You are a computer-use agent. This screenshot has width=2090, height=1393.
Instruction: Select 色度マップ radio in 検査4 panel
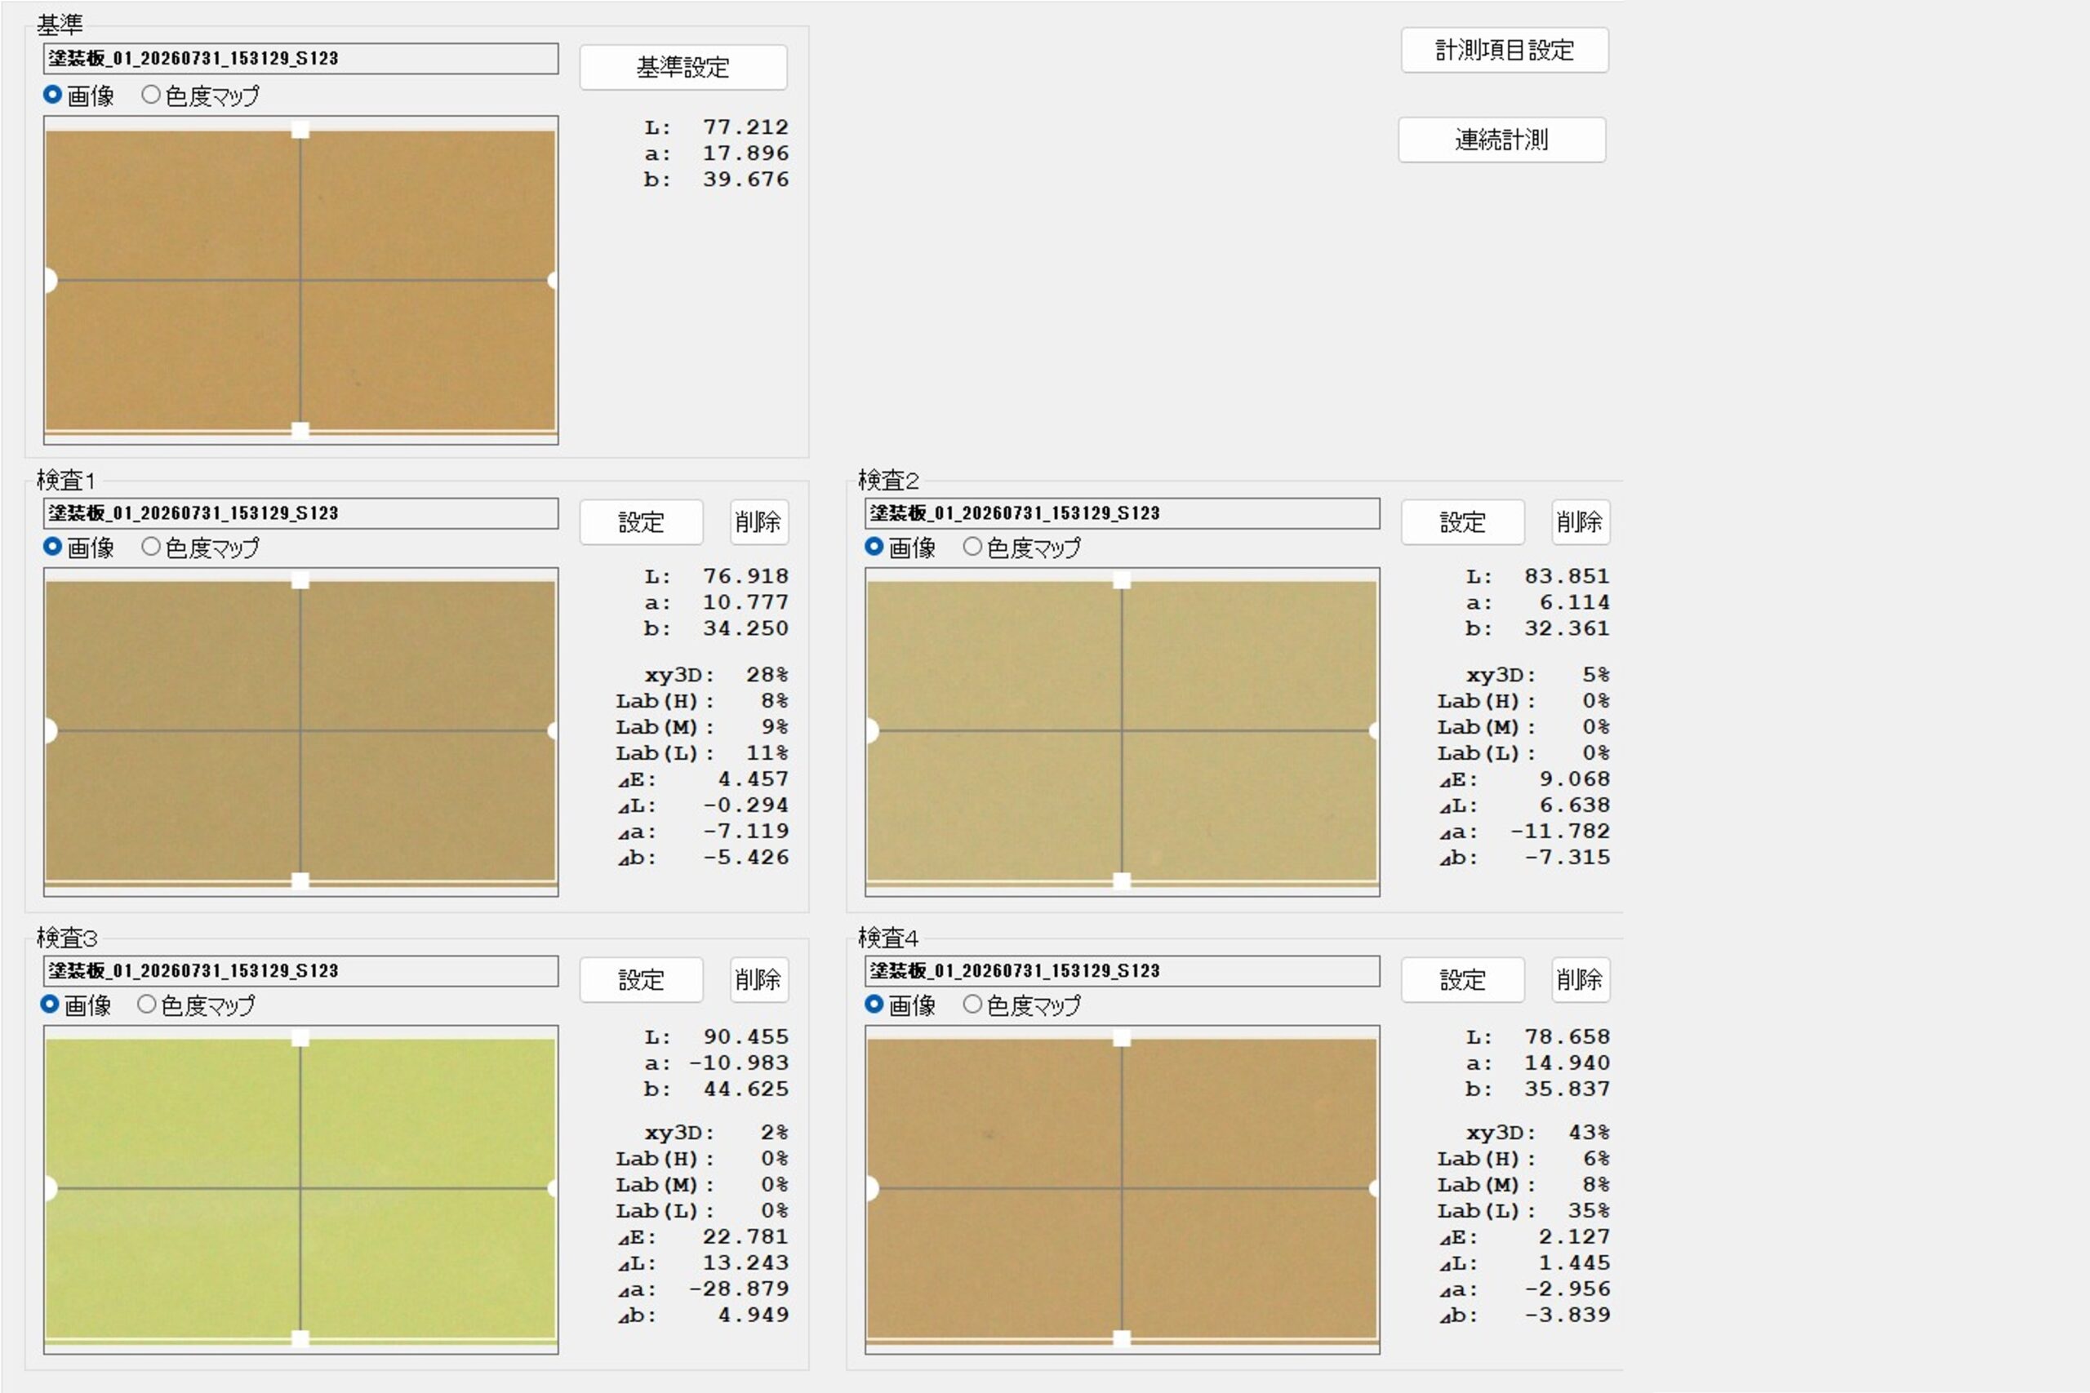[x=973, y=1004]
